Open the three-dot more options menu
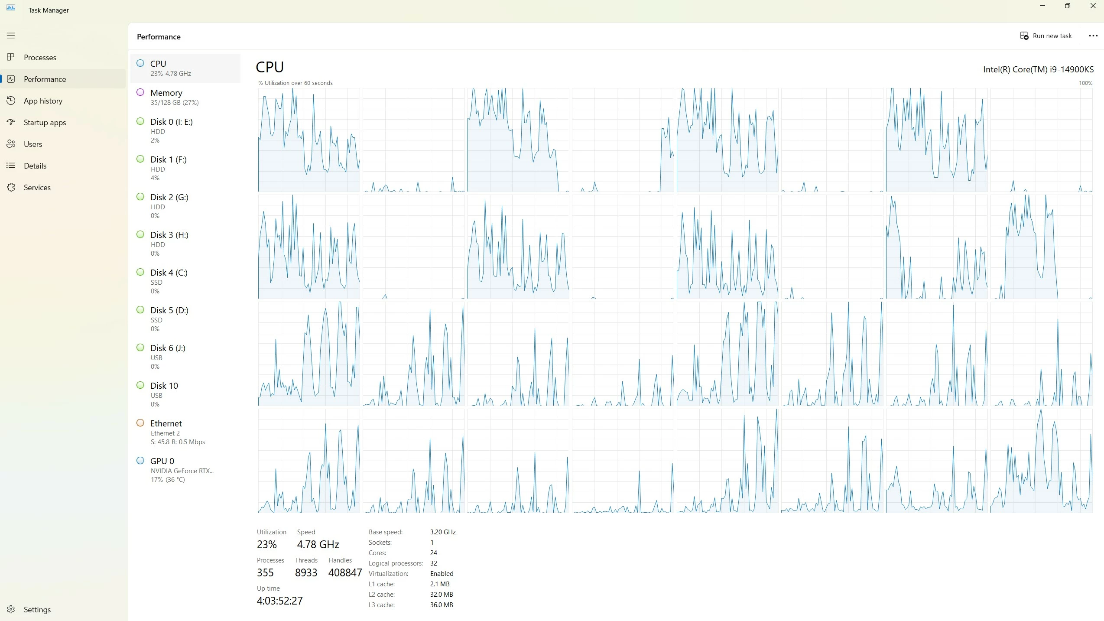Viewport: 1104px width, 621px height. [1093, 36]
